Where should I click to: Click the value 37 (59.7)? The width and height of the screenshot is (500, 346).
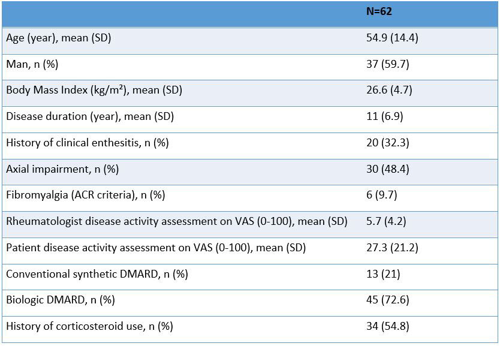388,64
